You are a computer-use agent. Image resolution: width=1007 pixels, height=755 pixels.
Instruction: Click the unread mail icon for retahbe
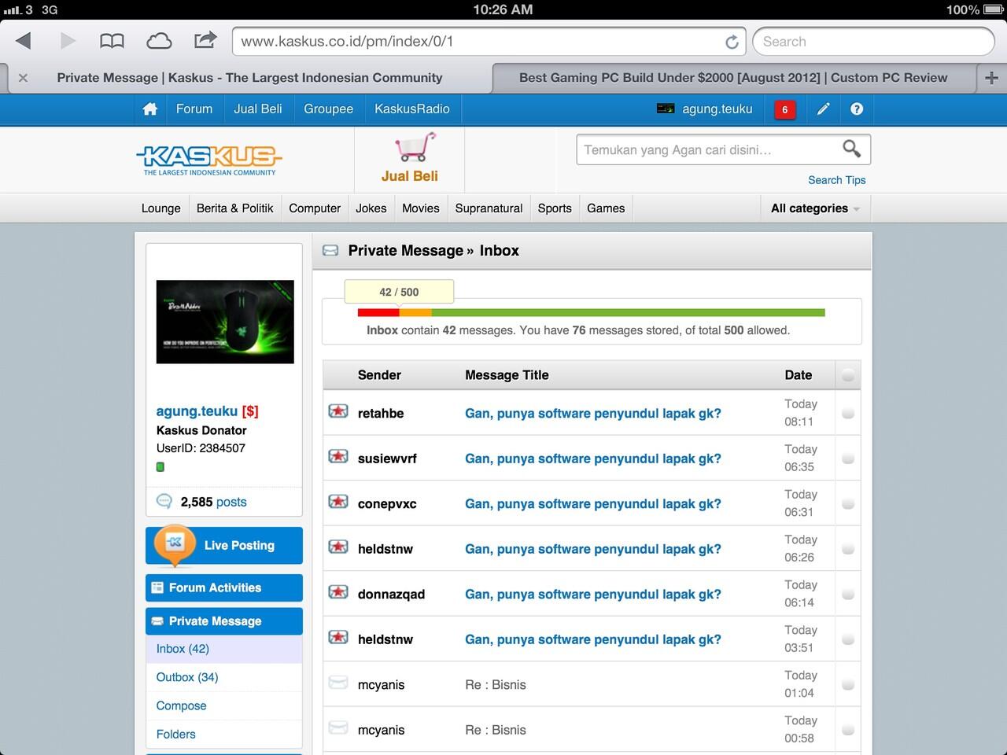(338, 411)
